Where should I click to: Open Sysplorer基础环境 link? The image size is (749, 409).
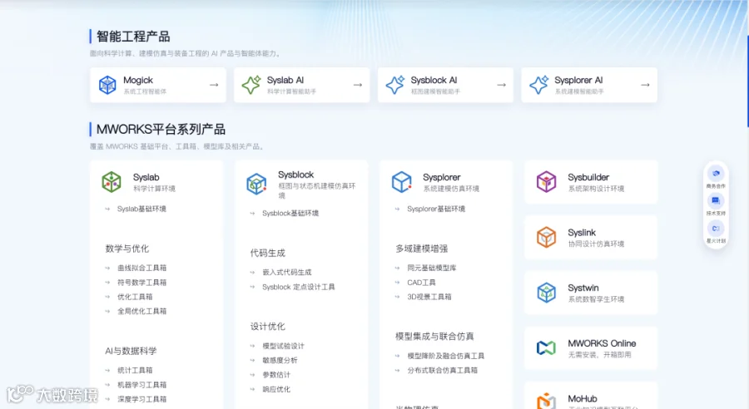tap(436, 209)
